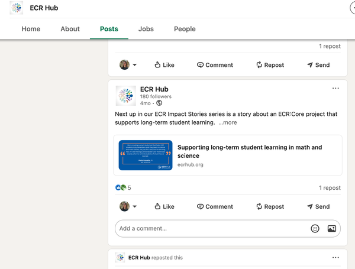Like the ECR Impact Stories post

164,206
